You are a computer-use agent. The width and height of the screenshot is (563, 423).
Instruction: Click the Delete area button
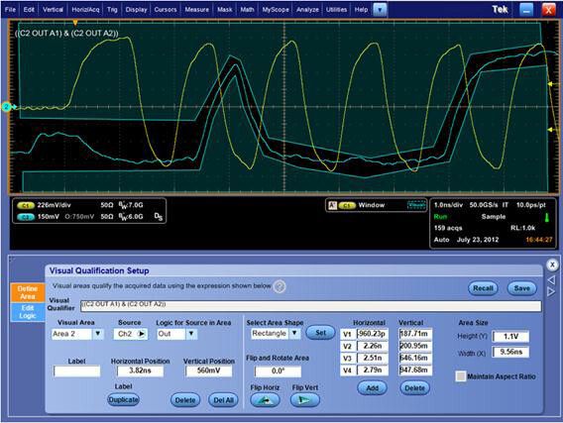(x=185, y=400)
